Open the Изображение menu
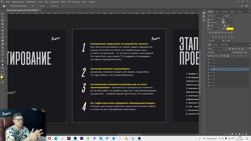This screenshot has width=251, height=141. (x=31, y=2)
